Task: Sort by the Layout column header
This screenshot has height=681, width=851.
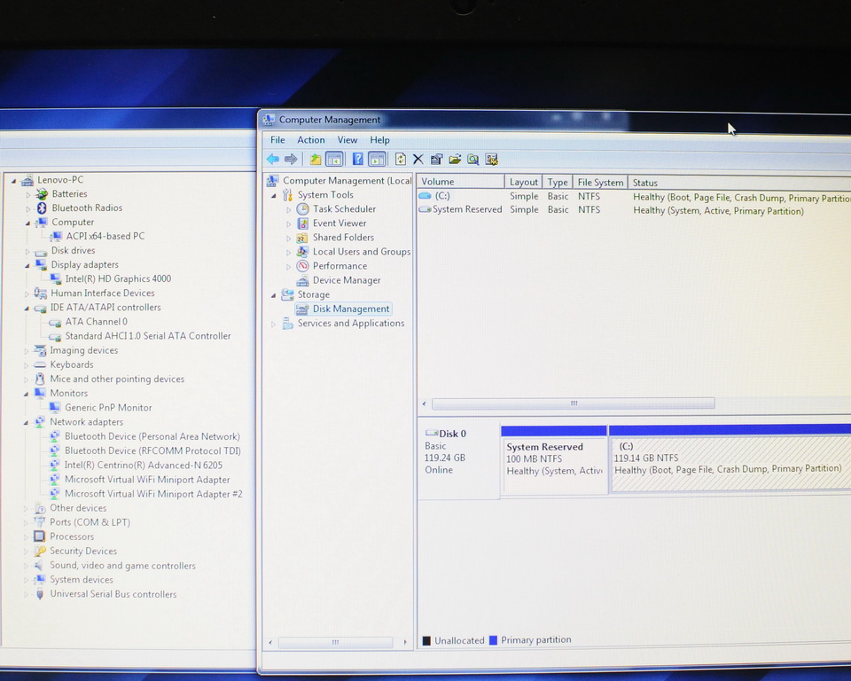Action: [523, 182]
